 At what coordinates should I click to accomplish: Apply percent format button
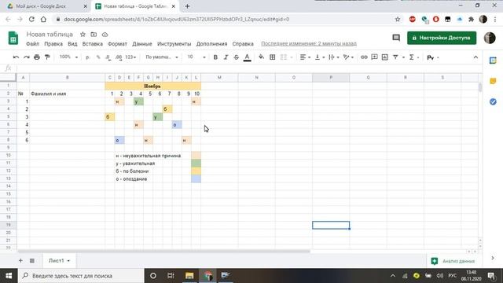(x=98, y=57)
